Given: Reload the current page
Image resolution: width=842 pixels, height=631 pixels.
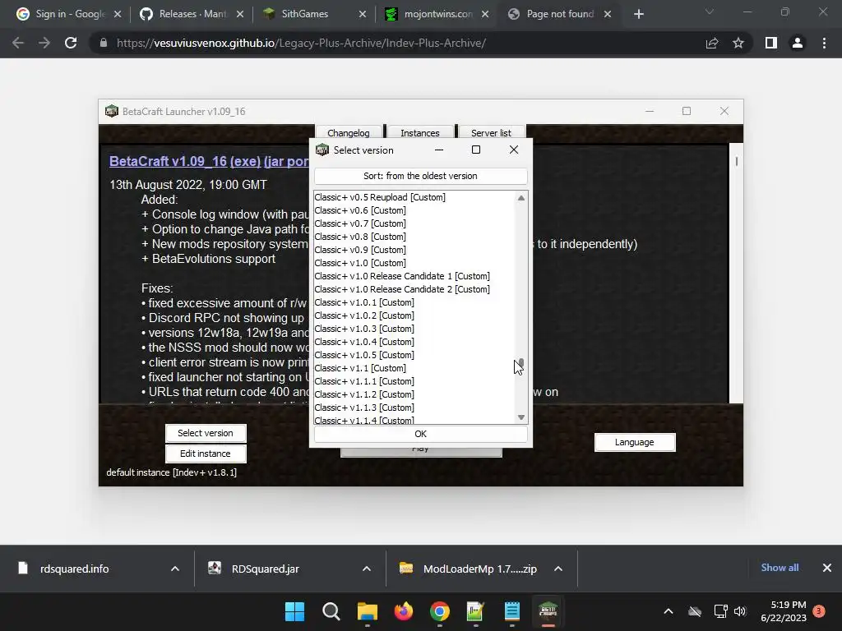Looking at the screenshot, I should (71, 43).
